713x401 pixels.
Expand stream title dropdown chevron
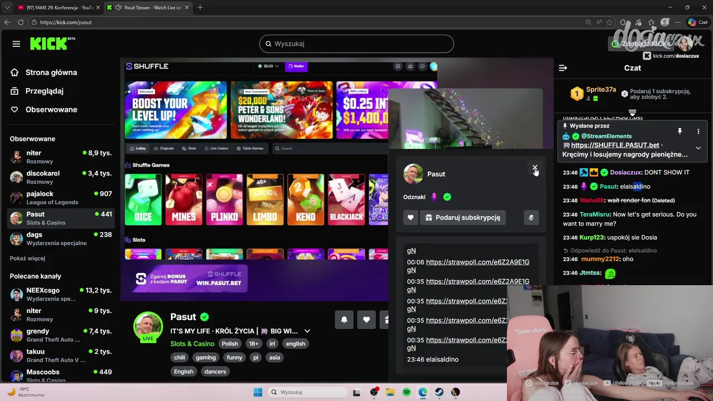click(307, 331)
